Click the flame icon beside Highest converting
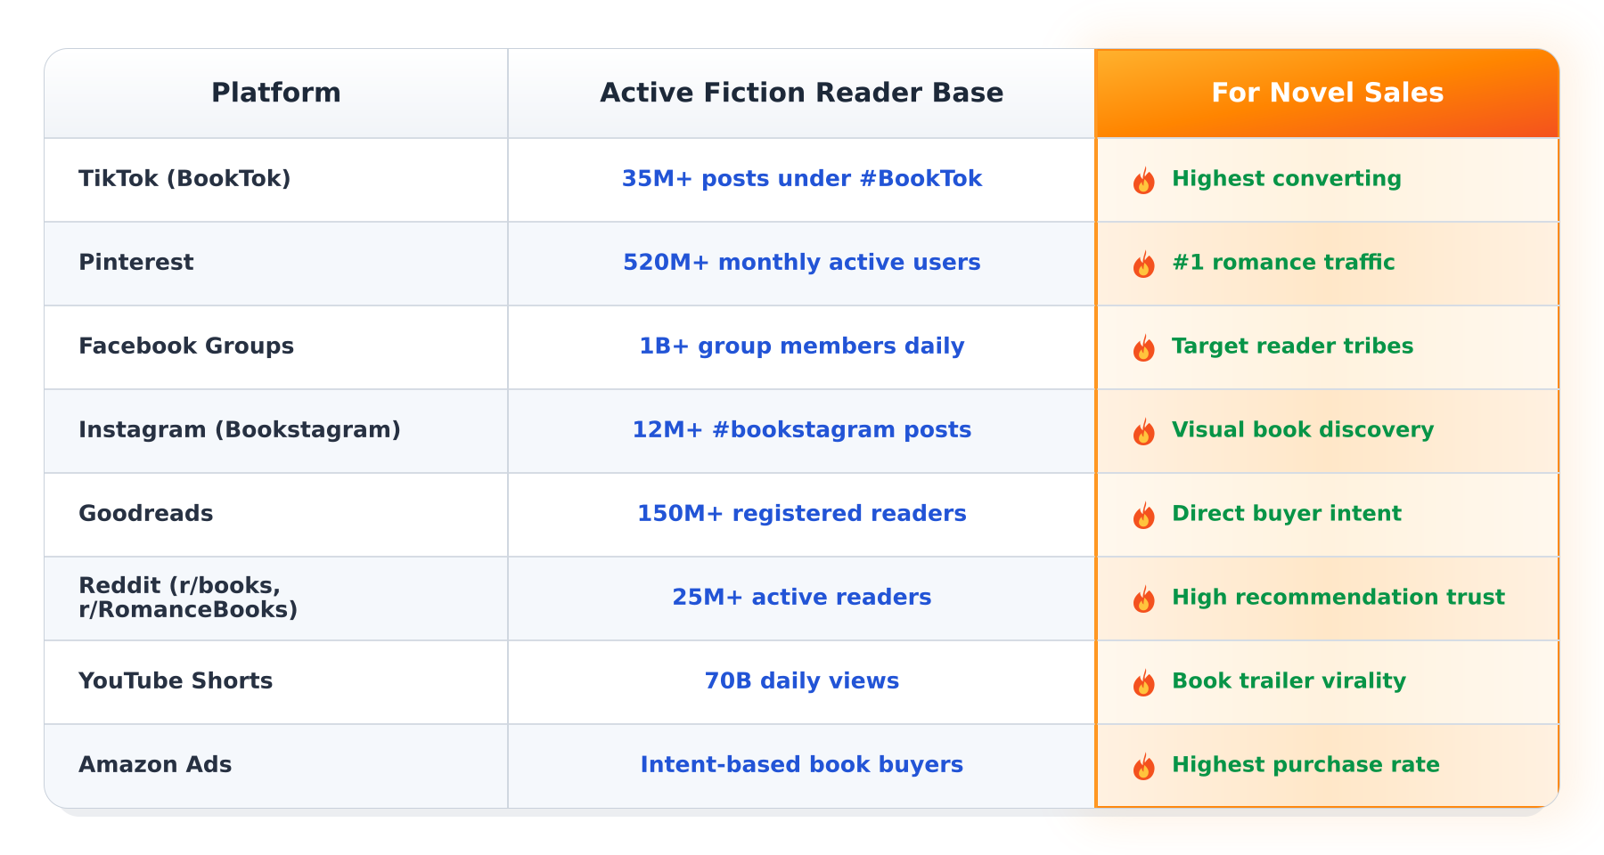The width and height of the screenshot is (1604, 855). pyautogui.click(x=1144, y=181)
